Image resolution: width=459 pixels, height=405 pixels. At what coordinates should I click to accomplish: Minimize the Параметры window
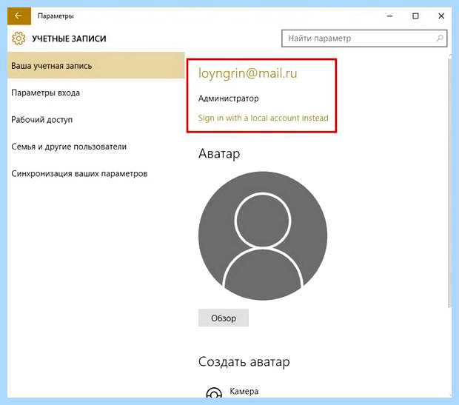(389, 16)
